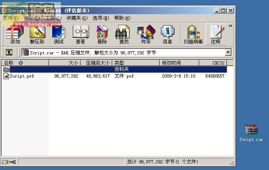Click the 资料夹 type label in first row
Screen dimensions: 269x170
tap(121, 69)
